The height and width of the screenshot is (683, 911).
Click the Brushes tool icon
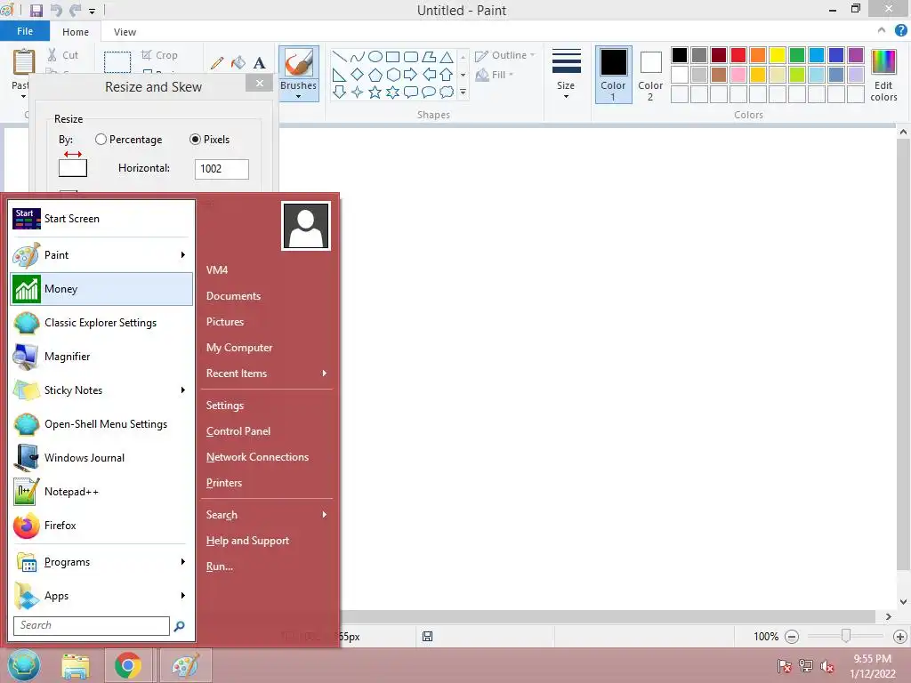tap(299, 63)
